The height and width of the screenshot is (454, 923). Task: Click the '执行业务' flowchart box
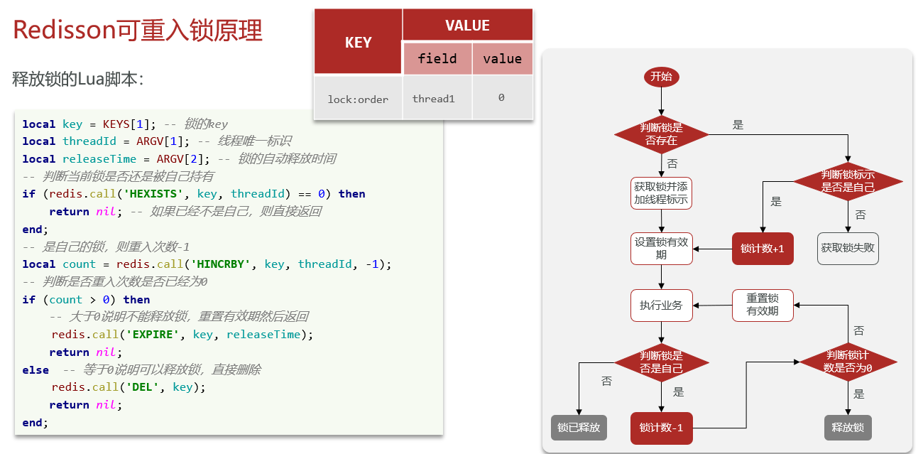click(x=661, y=305)
